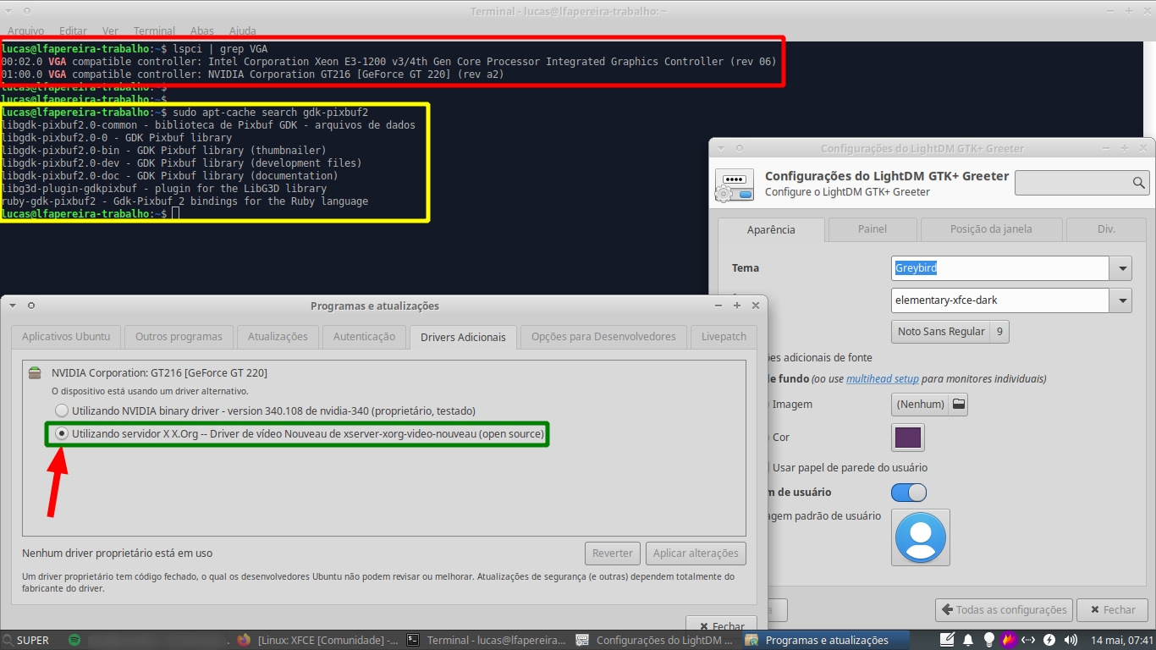Viewport: 1156px width, 650px height.
Task: Click Todas as configurações button
Action: click(1004, 609)
